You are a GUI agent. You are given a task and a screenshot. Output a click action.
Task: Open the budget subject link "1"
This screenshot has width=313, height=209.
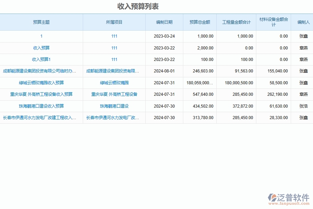point(42,36)
